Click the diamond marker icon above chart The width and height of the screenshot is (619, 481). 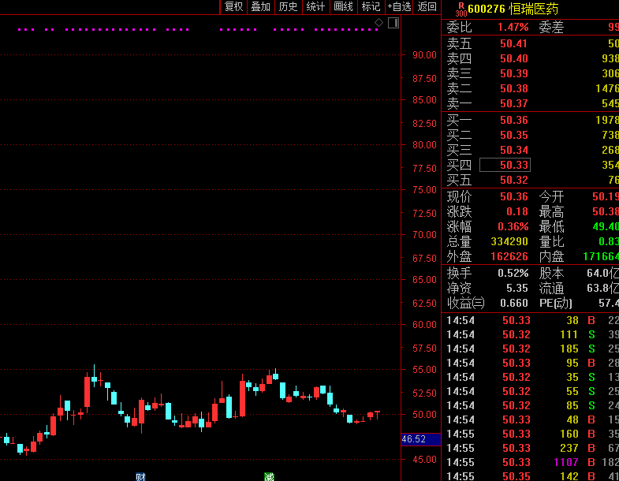[x=378, y=23]
